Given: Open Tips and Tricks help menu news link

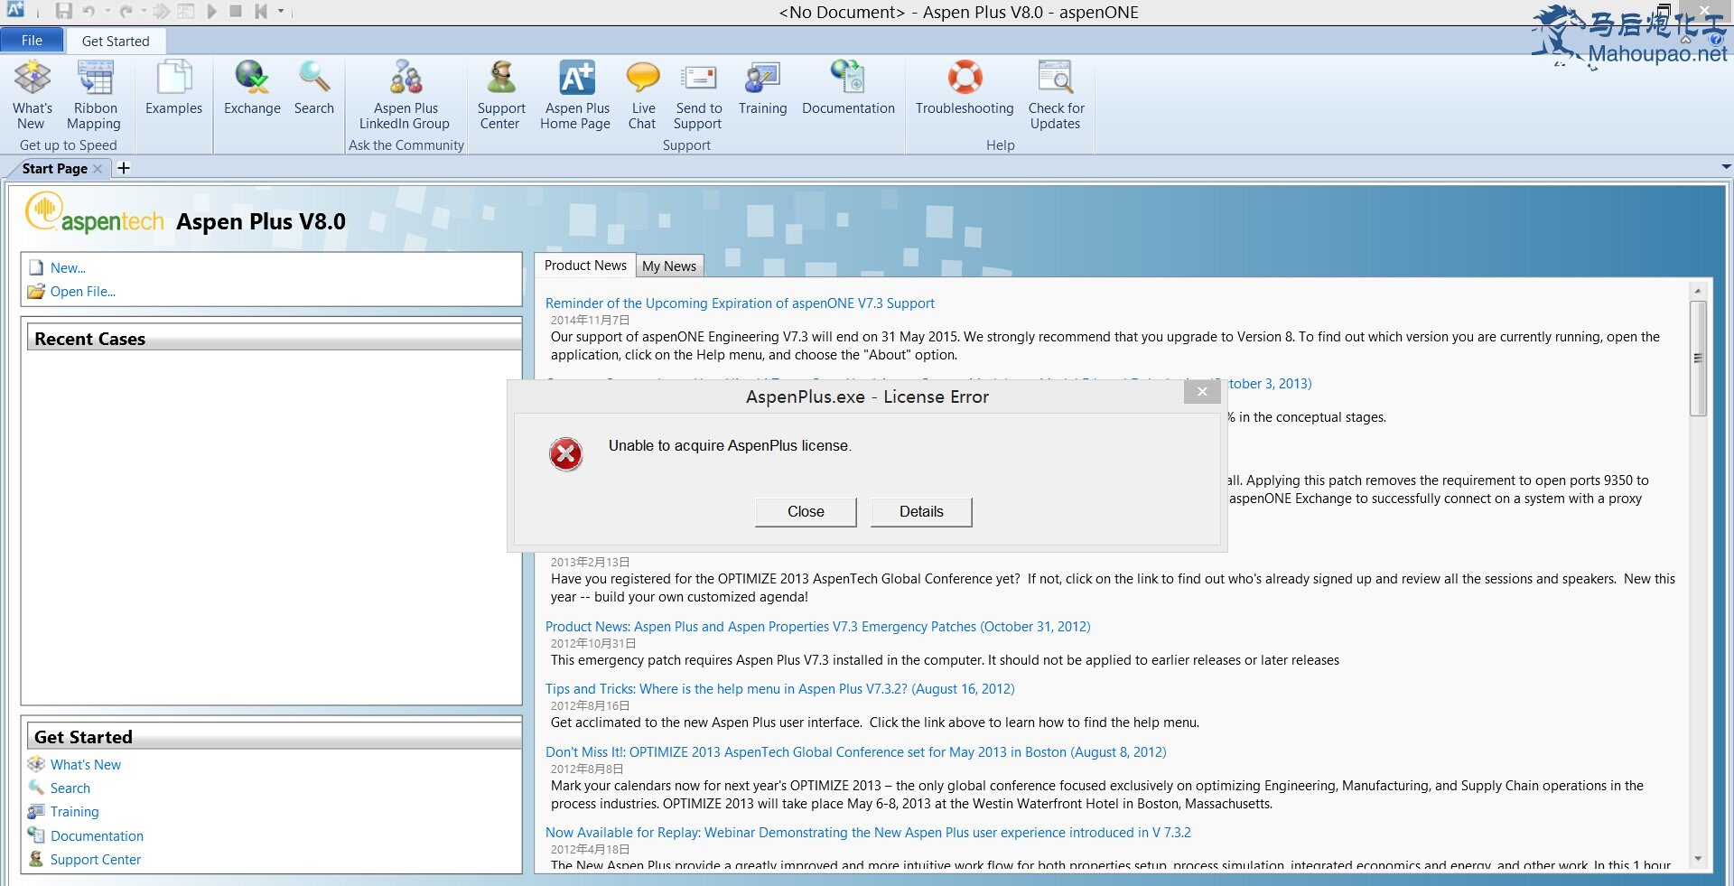Looking at the screenshot, I should coord(779,689).
